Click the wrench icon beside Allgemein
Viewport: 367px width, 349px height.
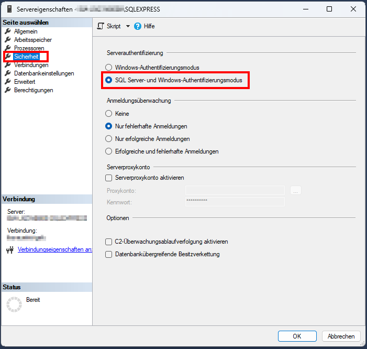point(8,31)
